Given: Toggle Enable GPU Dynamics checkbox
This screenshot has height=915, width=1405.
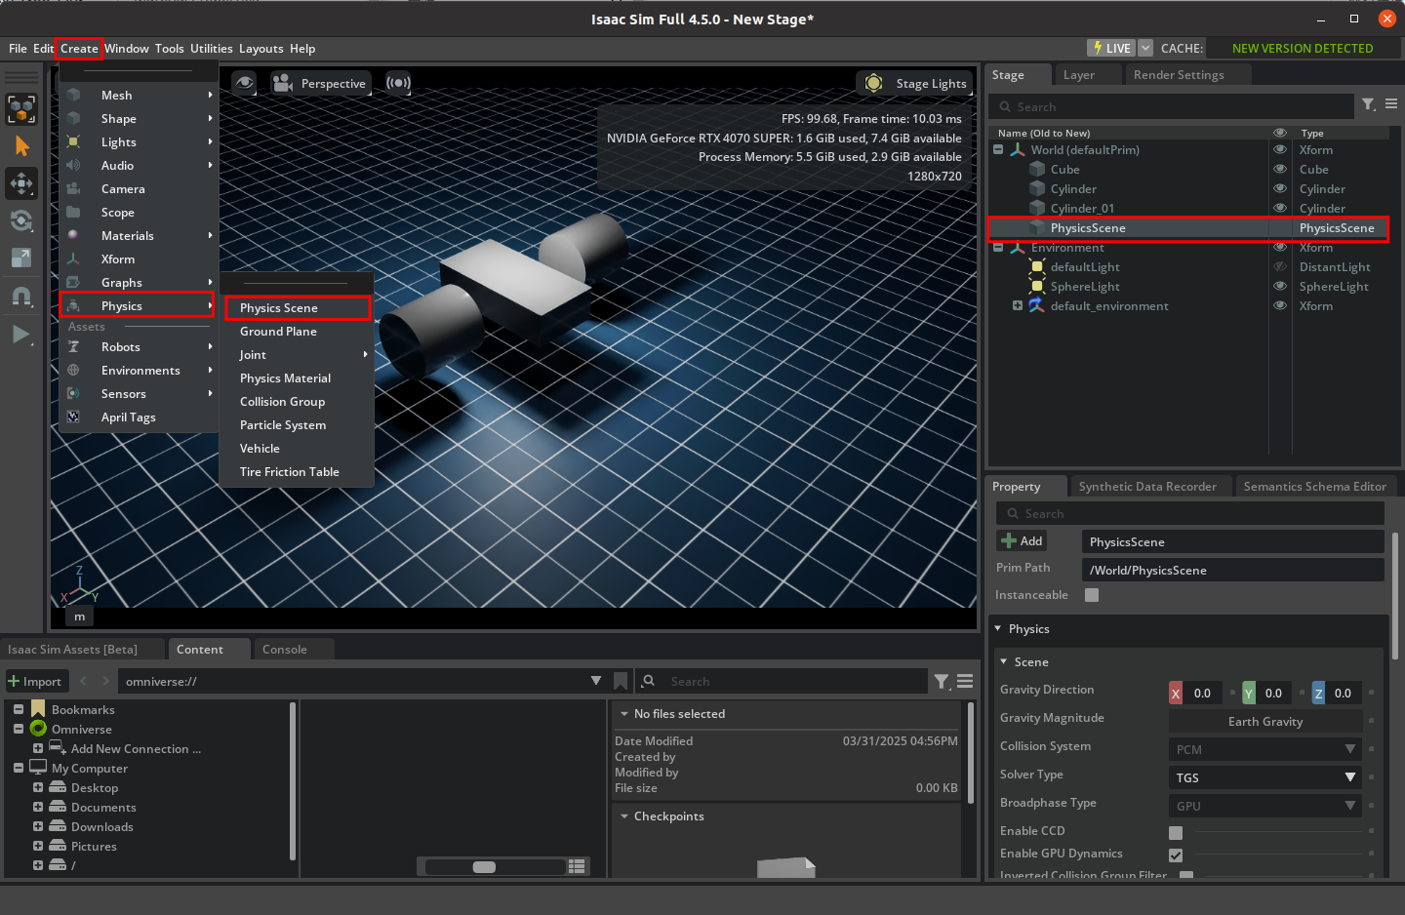Looking at the screenshot, I should pyautogui.click(x=1176, y=855).
